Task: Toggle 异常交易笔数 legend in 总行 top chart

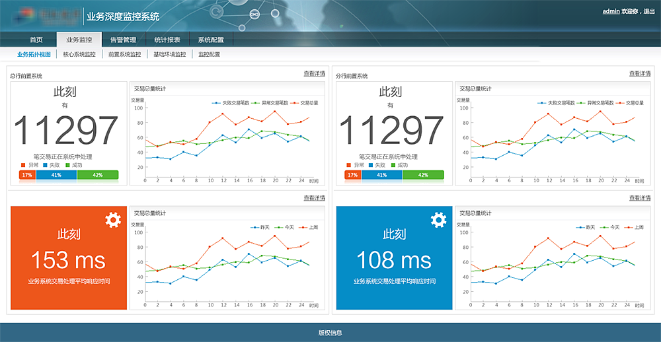Action: [x=271, y=103]
